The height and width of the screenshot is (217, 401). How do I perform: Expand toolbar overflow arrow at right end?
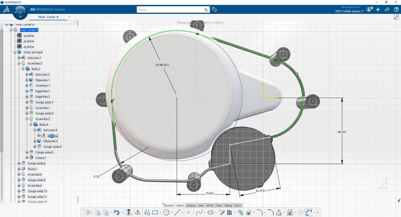click(318, 212)
